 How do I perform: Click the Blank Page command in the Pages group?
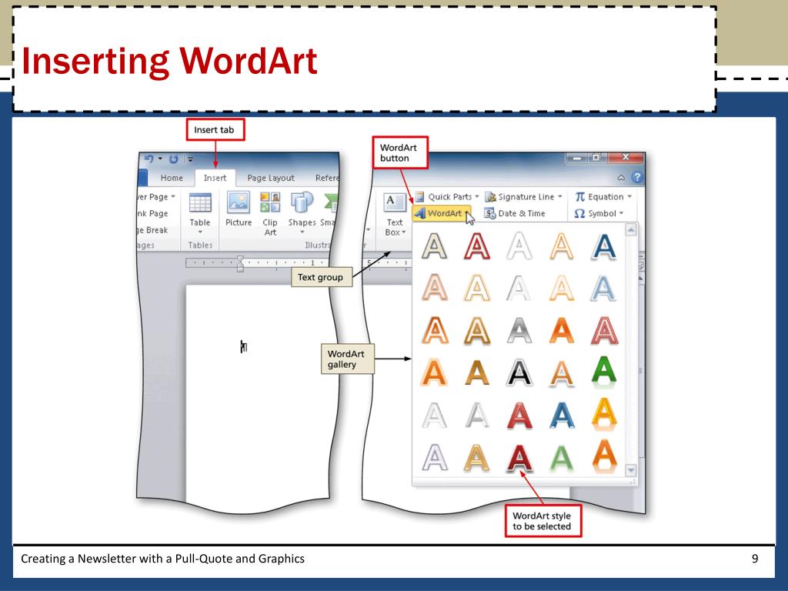[153, 214]
